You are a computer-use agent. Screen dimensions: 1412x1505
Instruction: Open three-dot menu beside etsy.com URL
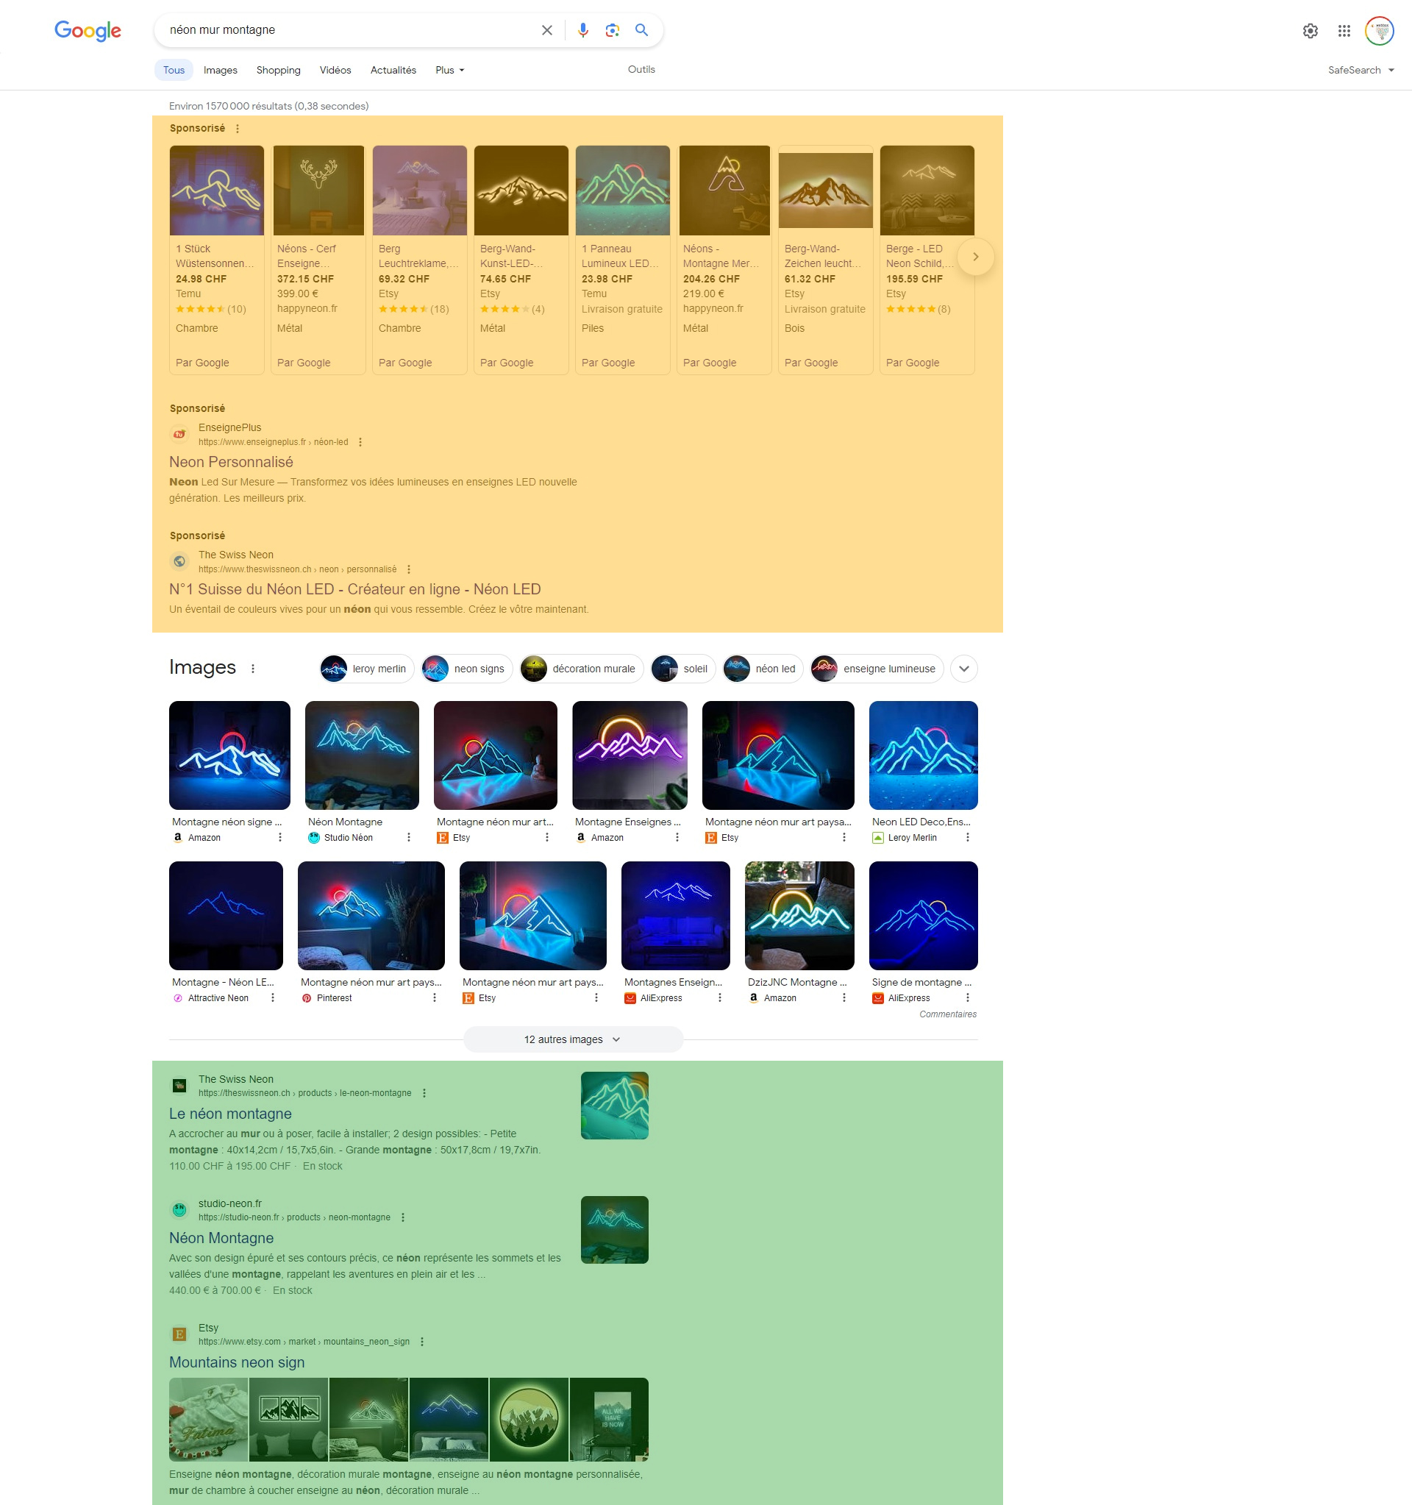421,1342
